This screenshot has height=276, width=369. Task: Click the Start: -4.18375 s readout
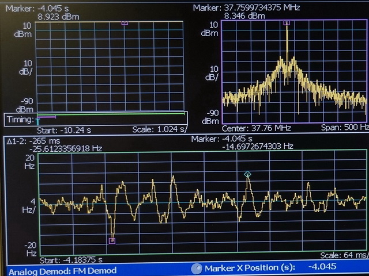pyautogui.click(x=71, y=260)
